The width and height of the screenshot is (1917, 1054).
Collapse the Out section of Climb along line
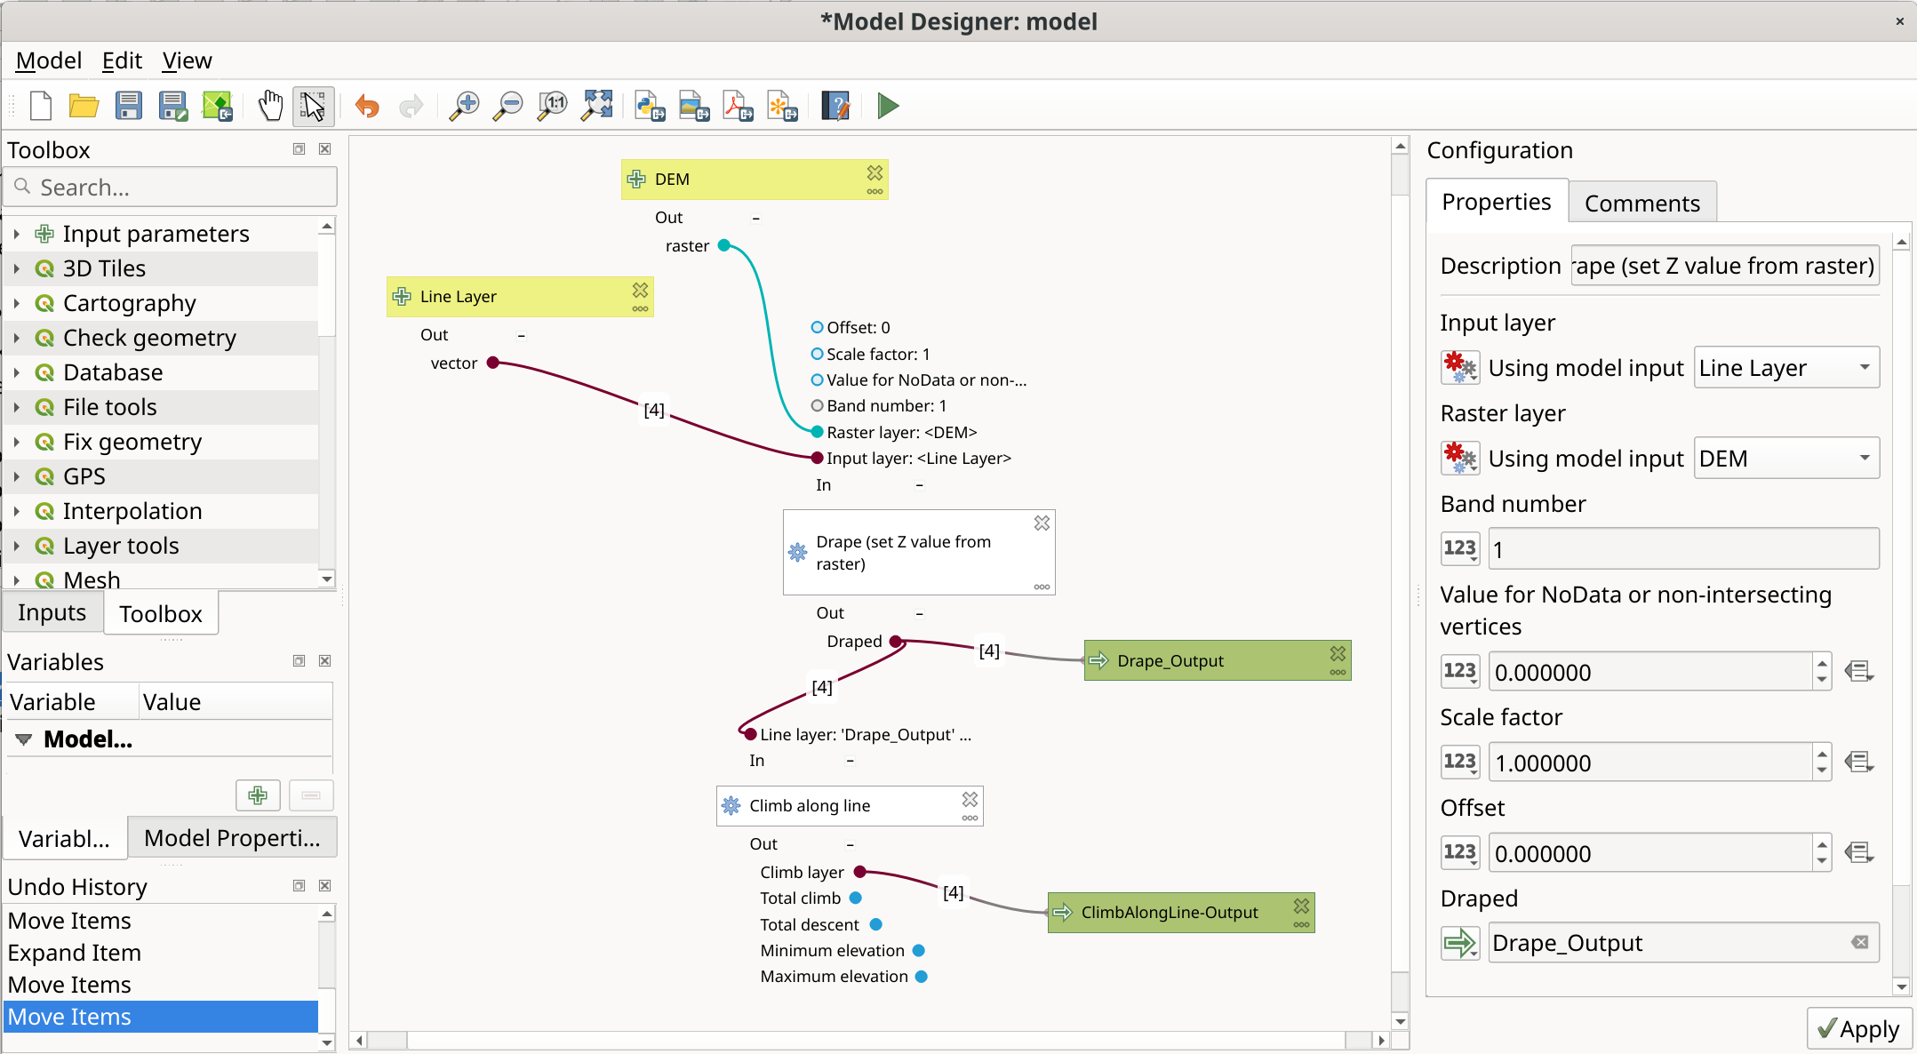(850, 844)
